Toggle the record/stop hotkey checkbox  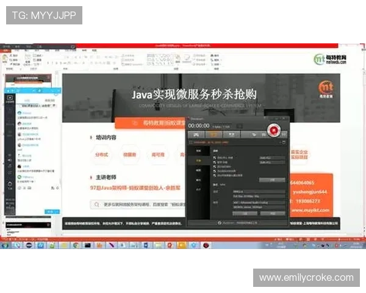pyautogui.click(x=215, y=157)
